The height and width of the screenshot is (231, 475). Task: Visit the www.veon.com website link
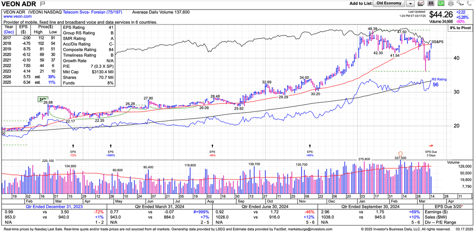pos(17,17)
